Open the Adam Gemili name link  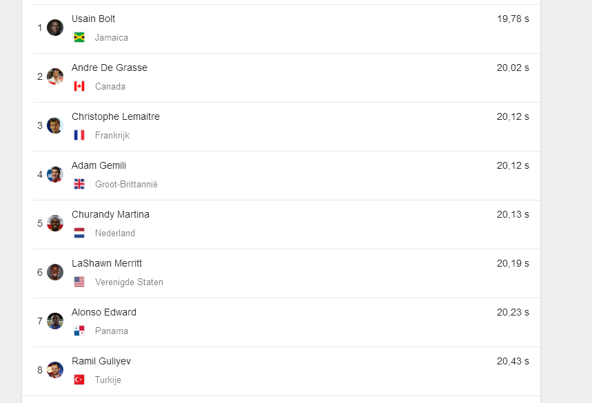point(99,165)
